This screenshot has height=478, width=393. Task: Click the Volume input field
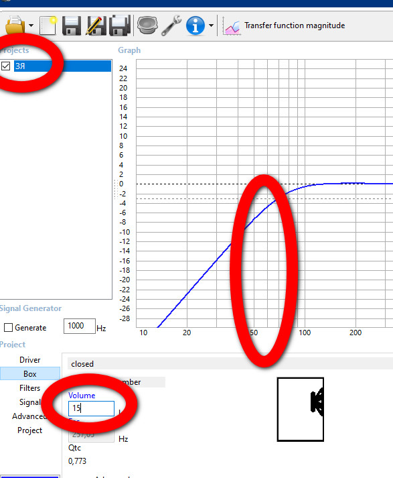click(x=91, y=408)
